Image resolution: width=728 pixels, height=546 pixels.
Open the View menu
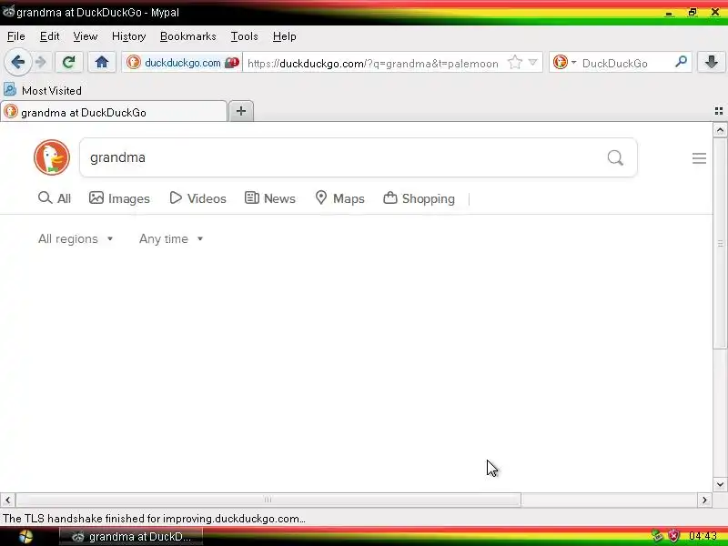[x=86, y=36]
